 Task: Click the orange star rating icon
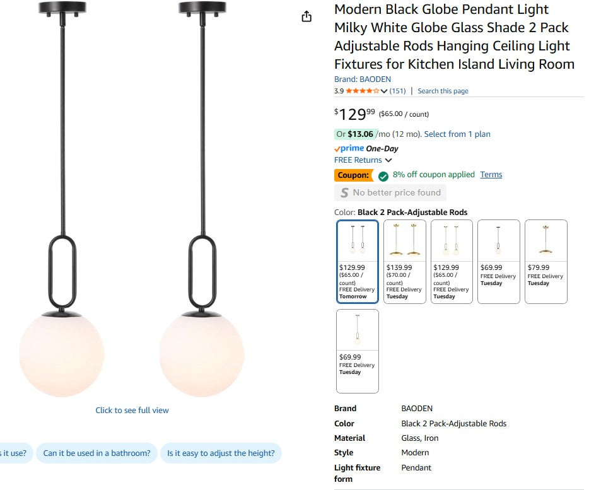point(361,91)
